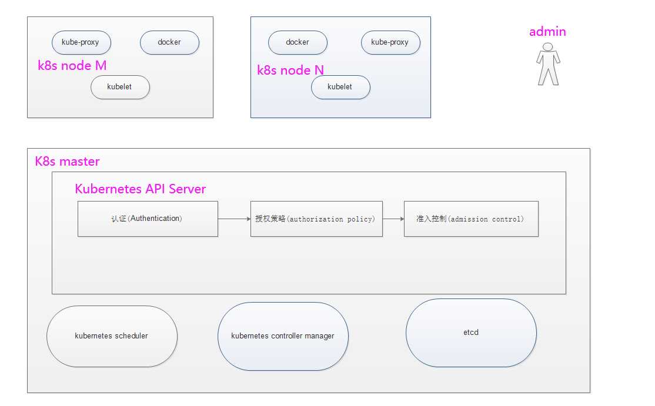Select the 准入控制(admission control) box

point(471,219)
